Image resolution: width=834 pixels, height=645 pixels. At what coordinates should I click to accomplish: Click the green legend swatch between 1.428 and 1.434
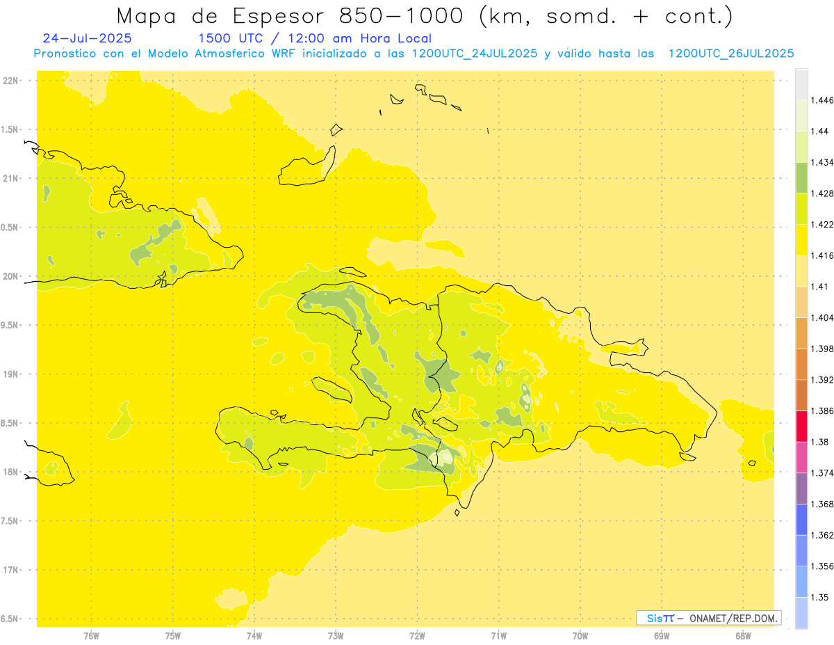click(x=802, y=177)
